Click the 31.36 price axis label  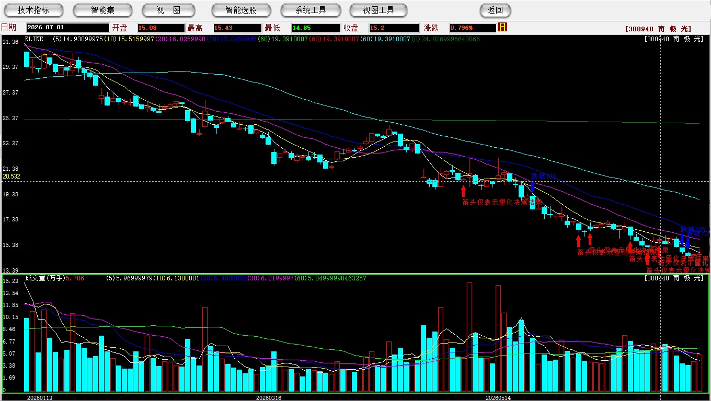tap(10, 42)
